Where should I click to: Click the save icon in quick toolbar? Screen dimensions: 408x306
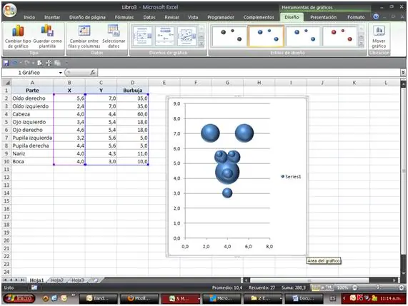6,63
